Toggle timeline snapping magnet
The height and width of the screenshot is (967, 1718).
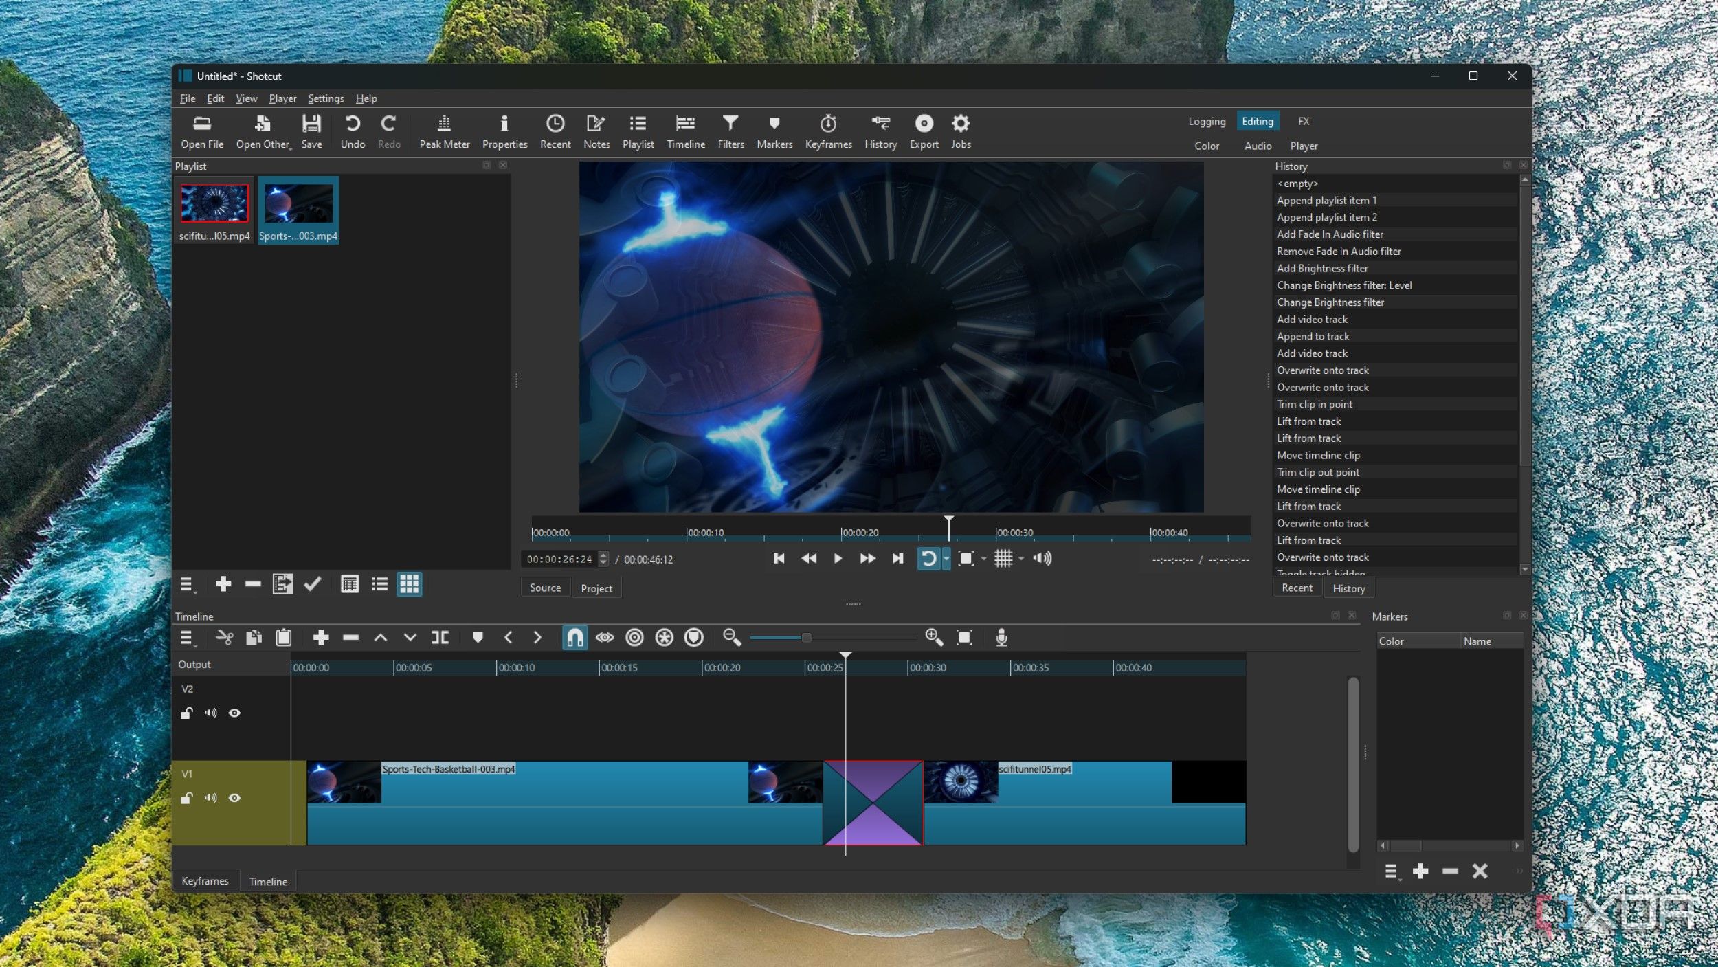(x=574, y=638)
